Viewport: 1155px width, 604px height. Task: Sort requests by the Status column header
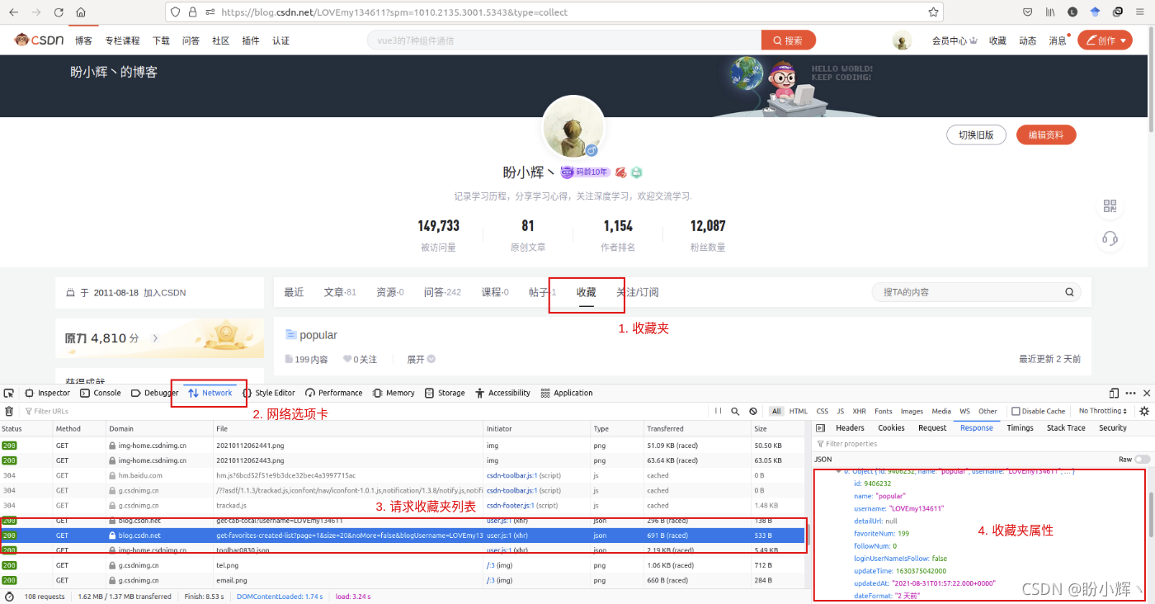tap(26, 429)
